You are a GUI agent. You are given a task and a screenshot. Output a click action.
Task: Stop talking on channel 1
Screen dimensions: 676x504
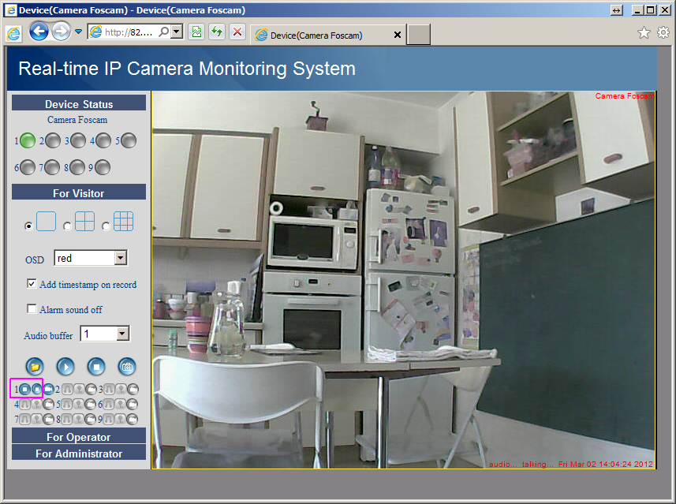[x=36, y=390]
